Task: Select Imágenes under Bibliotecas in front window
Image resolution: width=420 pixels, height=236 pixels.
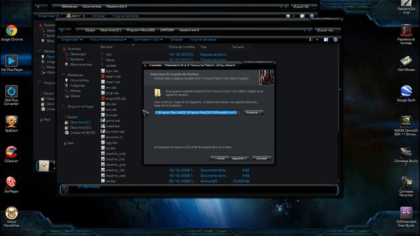Action: coord(77,86)
